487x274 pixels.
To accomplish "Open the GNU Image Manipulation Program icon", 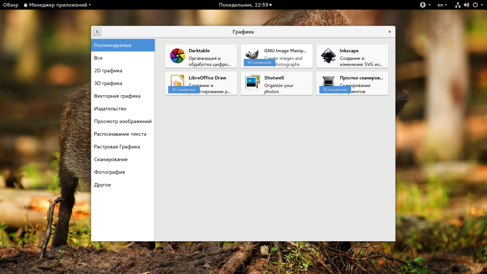I will click(253, 54).
